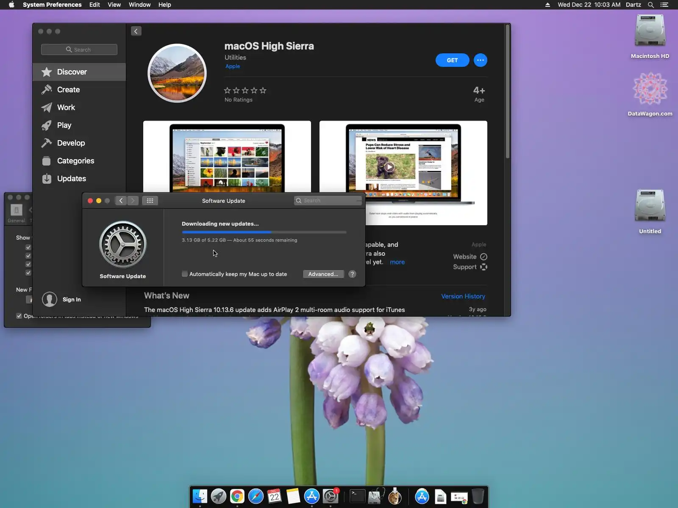The width and height of the screenshot is (678, 508).
Task: Open Notification Center from menu bar
Action: pos(664,5)
